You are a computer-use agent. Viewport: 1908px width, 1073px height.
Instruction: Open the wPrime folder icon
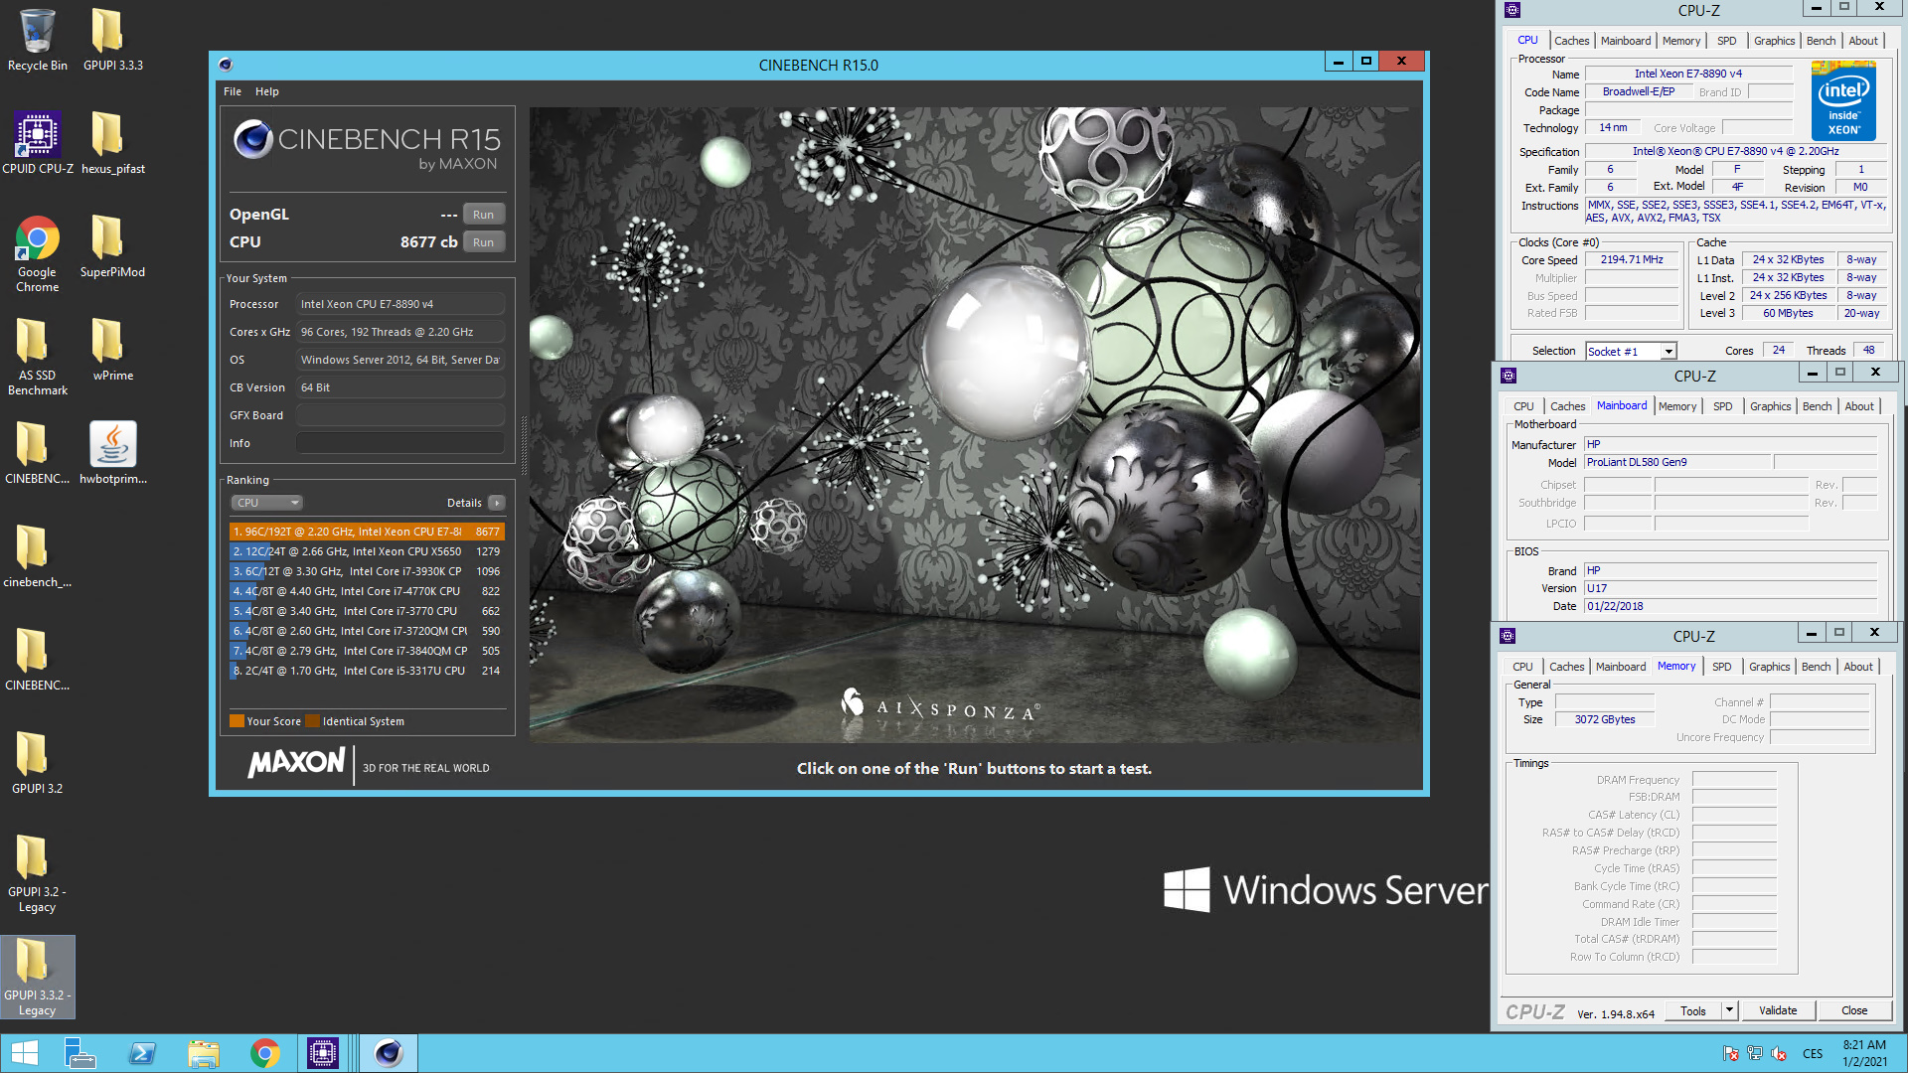[112, 351]
